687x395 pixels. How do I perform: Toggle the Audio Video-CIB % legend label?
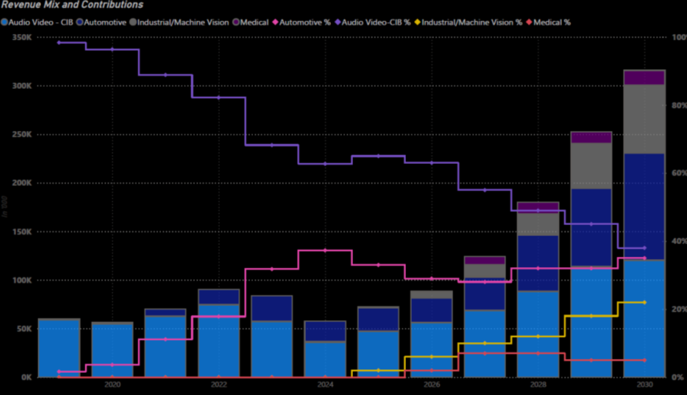point(376,22)
